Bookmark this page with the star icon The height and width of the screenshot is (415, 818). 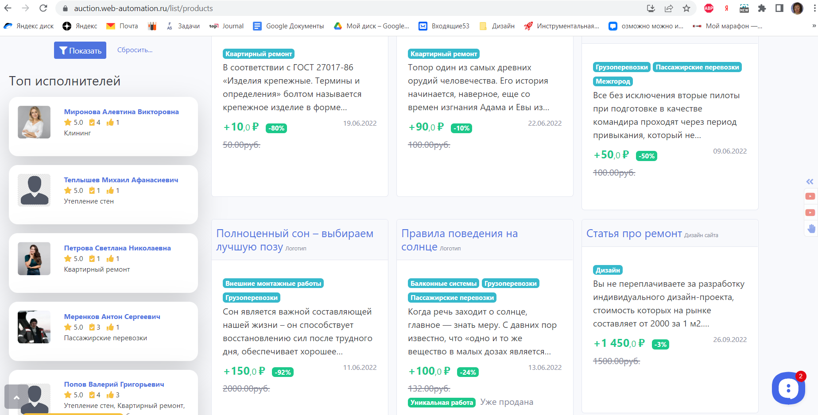[x=686, y=8]
